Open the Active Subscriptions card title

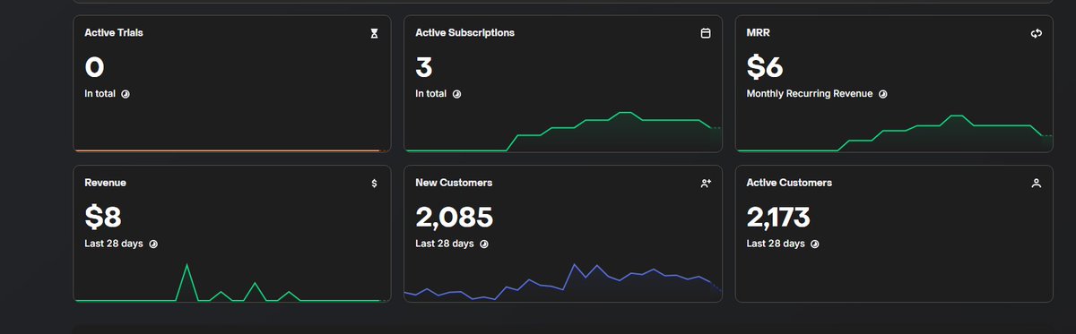click(464, 32)
